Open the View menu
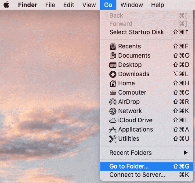This screenshot has width=195, height=183. 89,5
